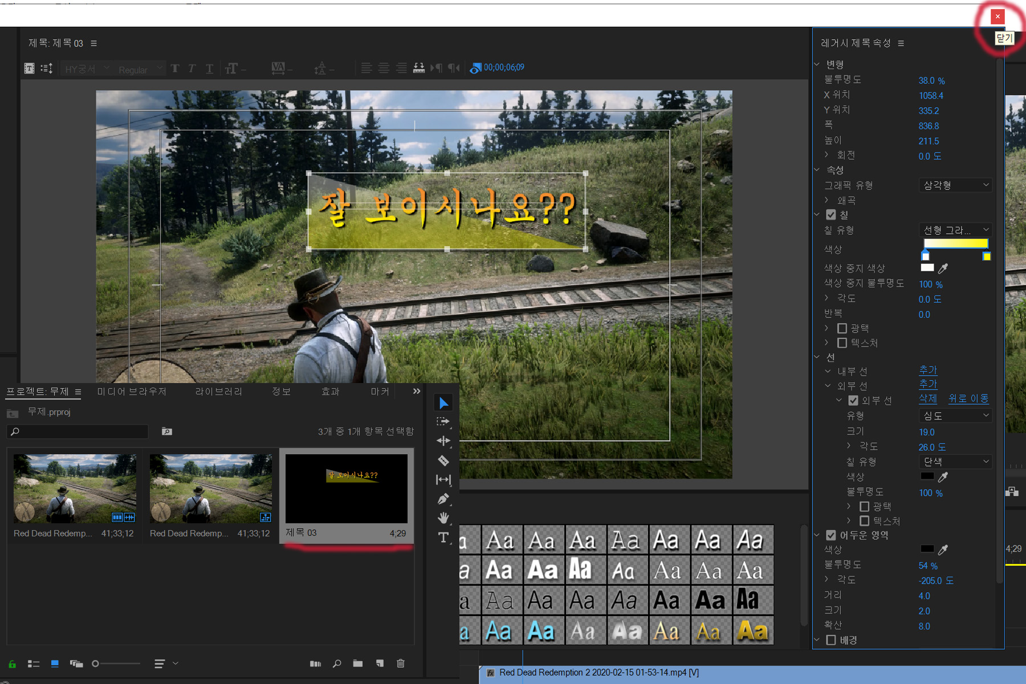The height and width of the screenshot is (684, 1026).
Task: Select the Slip tool
Action: pos(443,479)
